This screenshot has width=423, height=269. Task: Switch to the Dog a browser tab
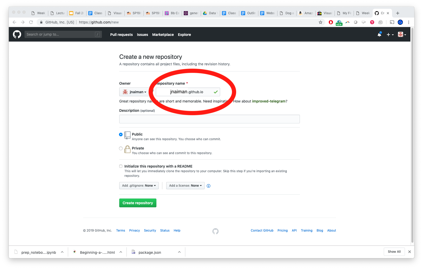[x=287, y=13]
